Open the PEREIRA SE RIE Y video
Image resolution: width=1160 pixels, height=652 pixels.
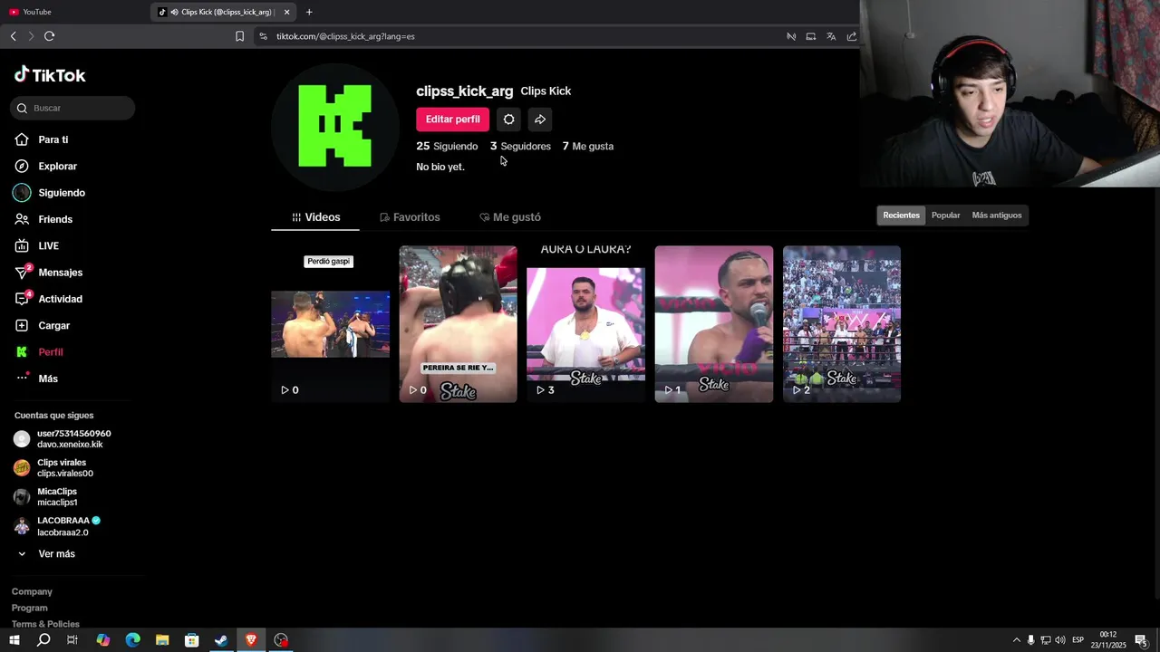458,324
